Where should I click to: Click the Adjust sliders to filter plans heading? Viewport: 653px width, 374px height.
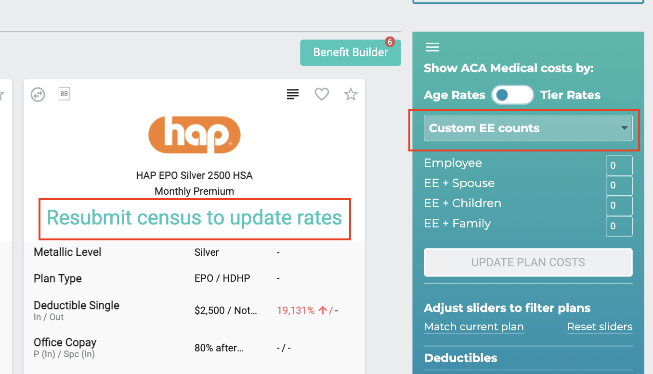pyautogui.click(x=507, y=308)
